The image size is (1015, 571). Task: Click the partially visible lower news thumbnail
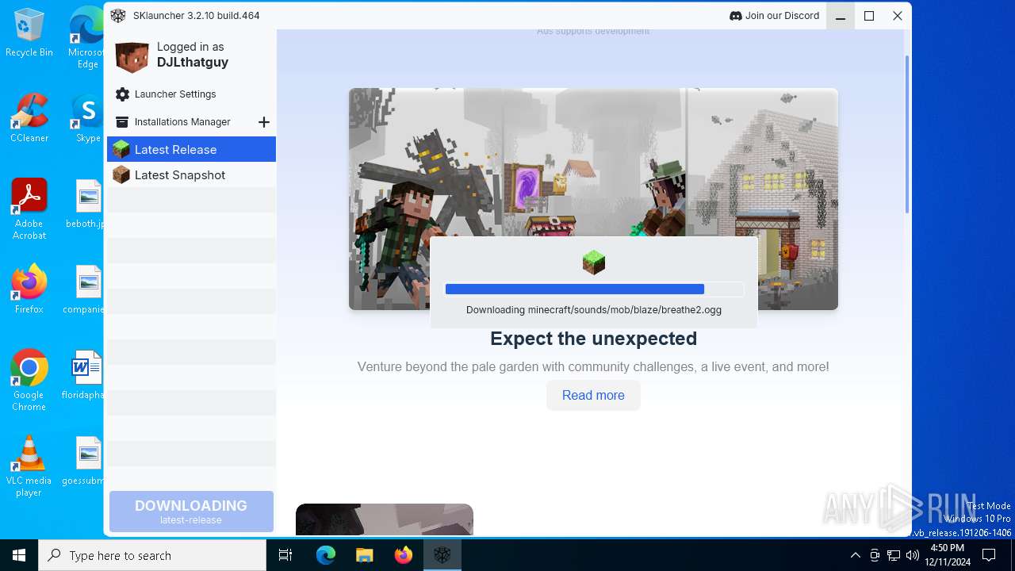coord(385,519)
